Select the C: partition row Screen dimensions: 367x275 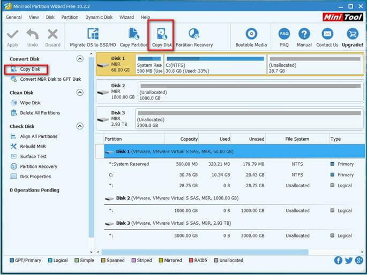[234, 175]
